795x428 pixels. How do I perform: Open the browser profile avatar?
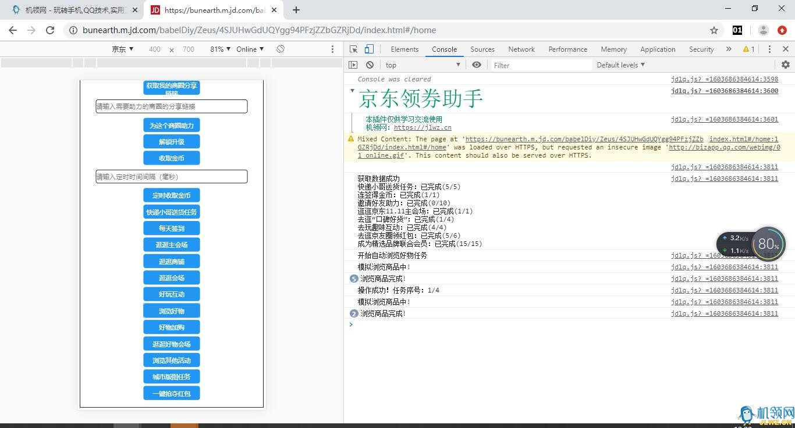[764, 30]
